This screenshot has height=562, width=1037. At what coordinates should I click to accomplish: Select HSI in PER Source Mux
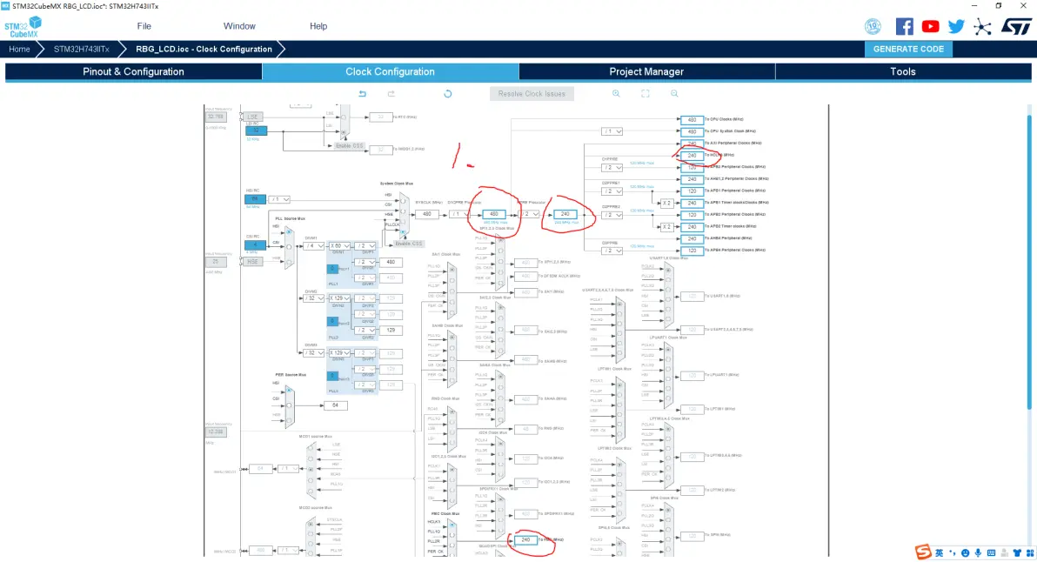(x=289, y=391)
